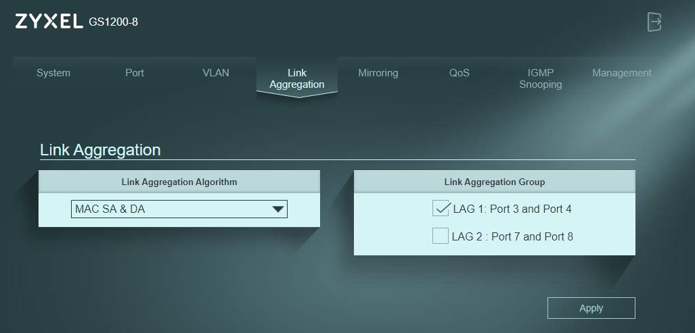Switch to the Port tab
The width and height of the screenshot is (695, 333).
coord(134,73)
